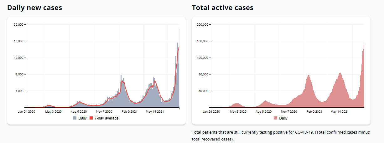Click the Feb 9 2021 label on daily cases axis

click(x=128, y=111)
